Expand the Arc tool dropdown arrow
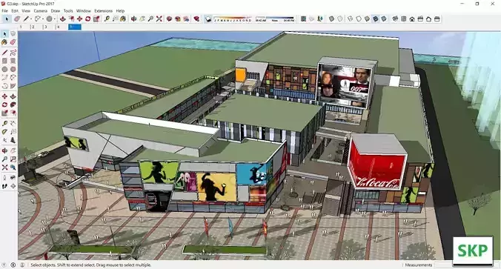This screenshot has width=501, height=269. point(43,19)
